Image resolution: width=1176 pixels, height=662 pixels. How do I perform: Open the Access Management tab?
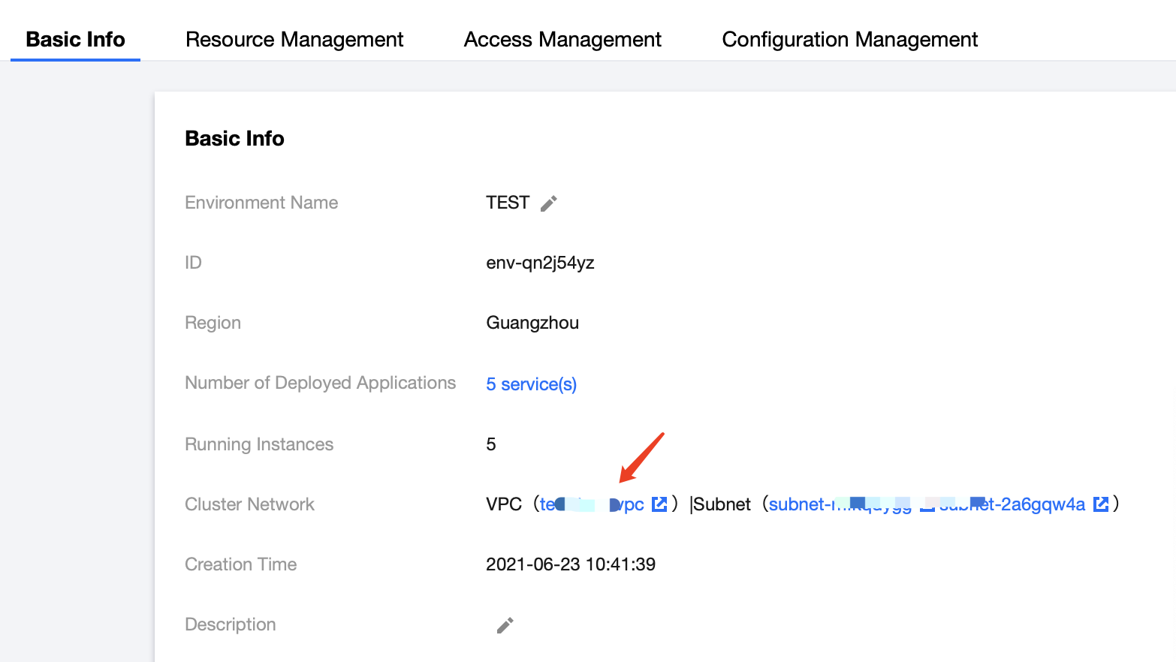(562, 40)
